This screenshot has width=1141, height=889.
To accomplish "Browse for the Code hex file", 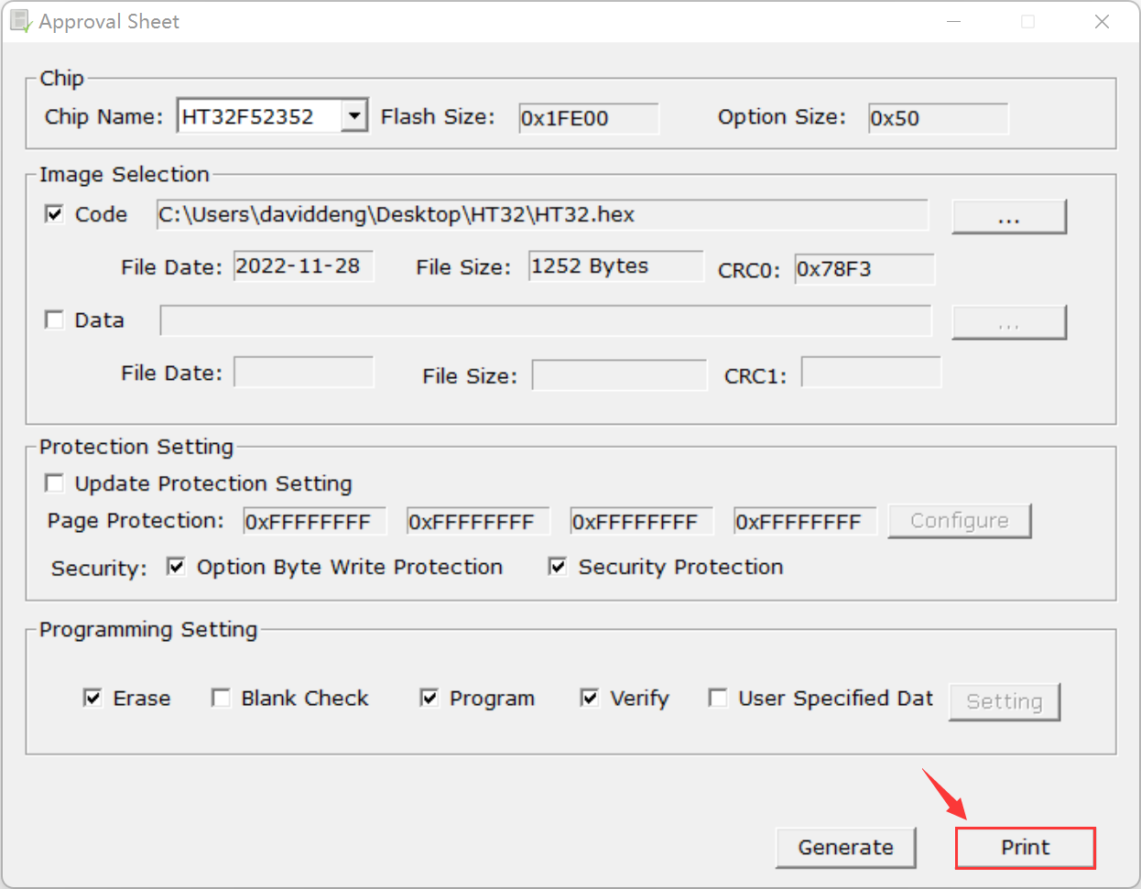I will click(1008, 217).
